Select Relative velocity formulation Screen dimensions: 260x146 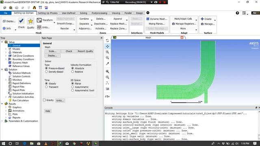click(72, 72)
